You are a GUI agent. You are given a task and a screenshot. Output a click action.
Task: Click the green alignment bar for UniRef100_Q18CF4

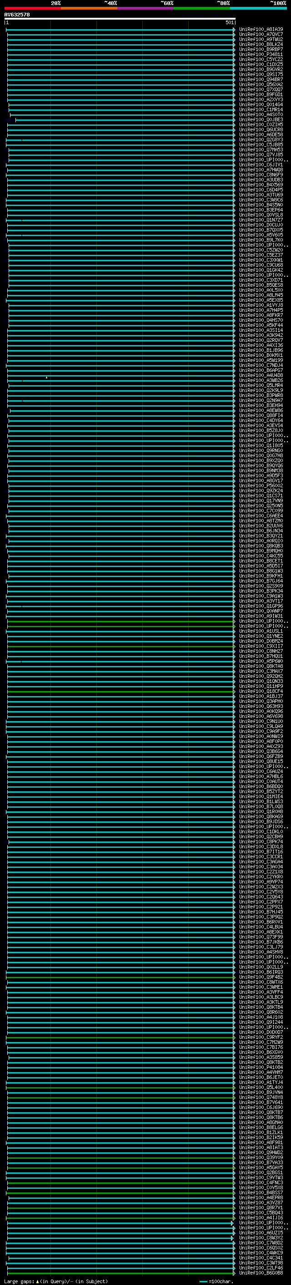[x=120, y=692]
